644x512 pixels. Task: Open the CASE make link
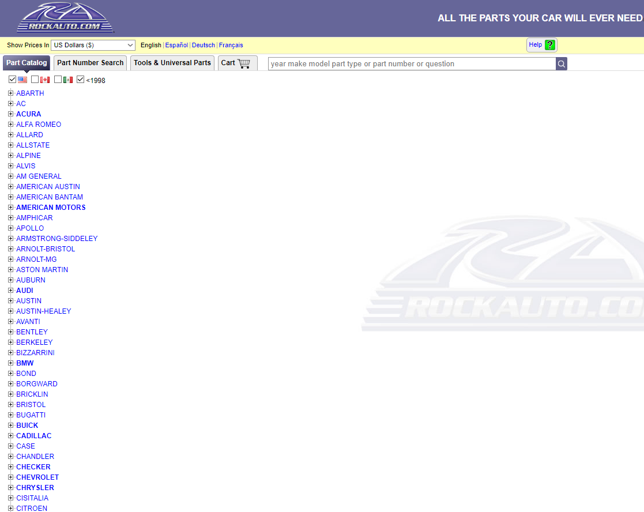(25, 446)
